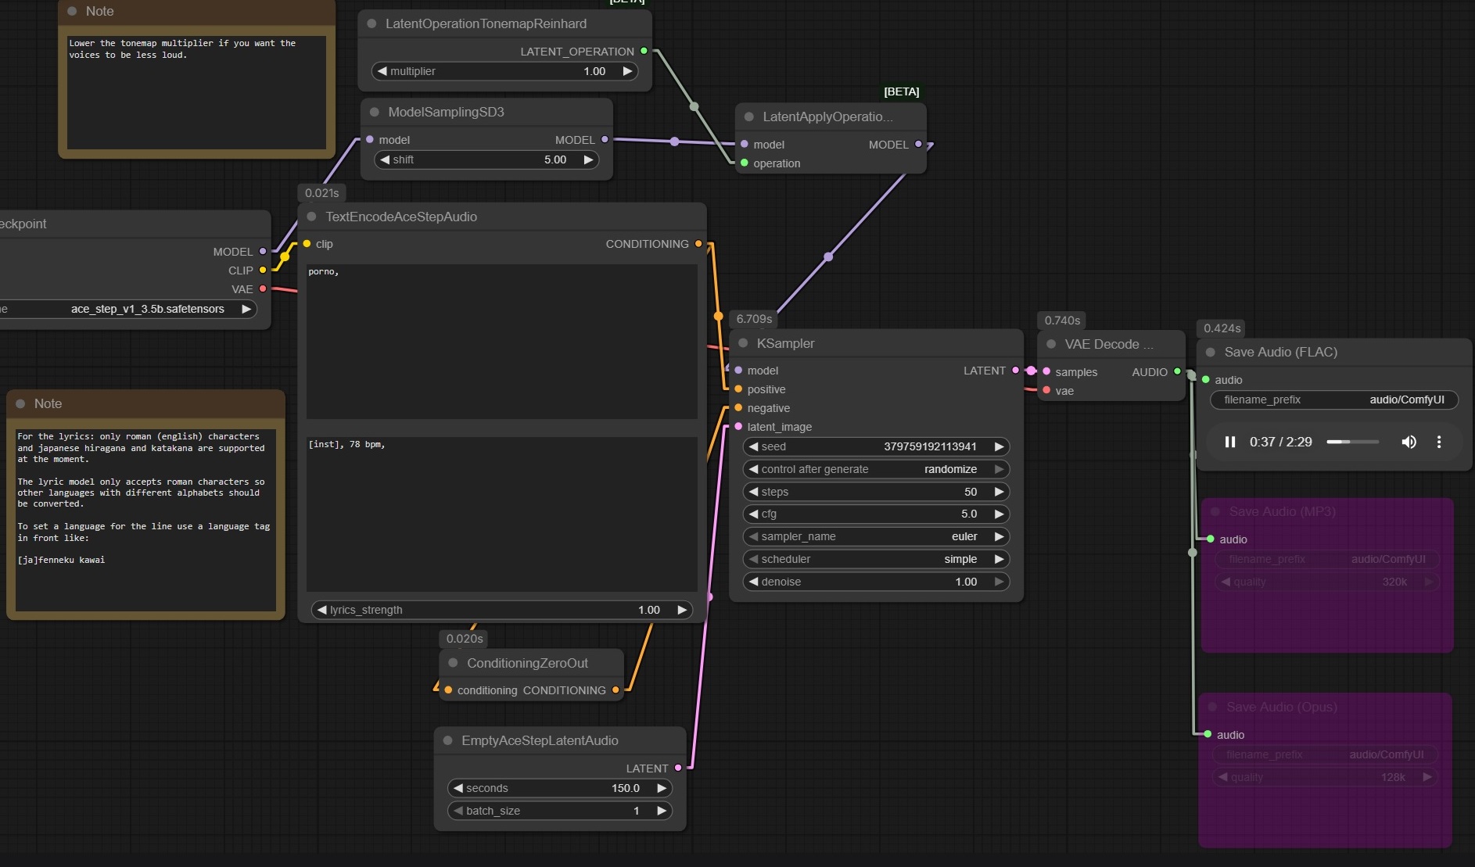Select the next sampler_name with the right arrow
Viewport: 1475px width, 867px height.
pyautogui.click(x=999, y=536)
